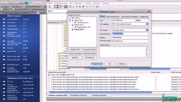This screenshot has width=181, height=102.
Task: Click browser reload icon
Action: [x=11, y=3]
